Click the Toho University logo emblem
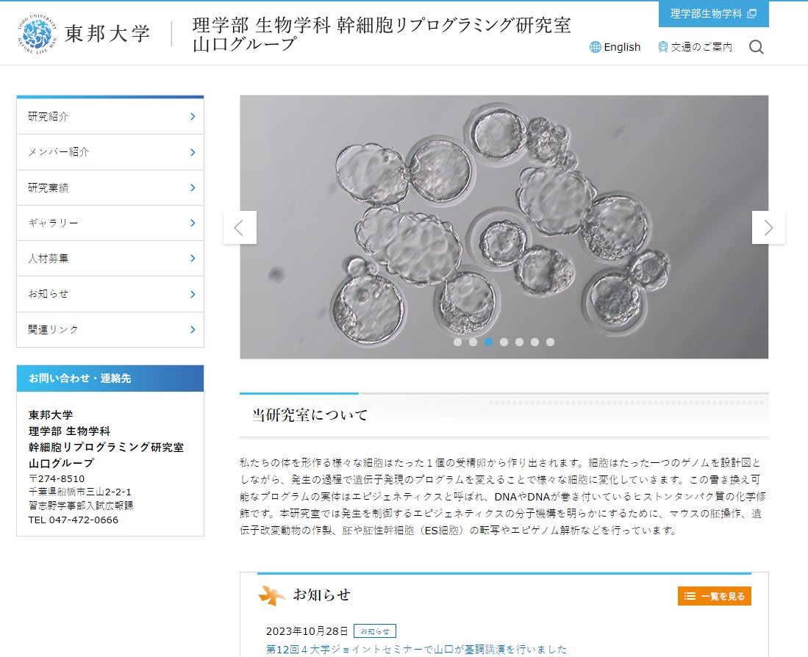The image size is (808, 657). (x=37, y=34)
